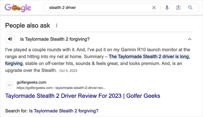Click the golfergeeks.com site name
Image resolution: width=203 pixels, height=117 pixels.
[x=31, y=82]
